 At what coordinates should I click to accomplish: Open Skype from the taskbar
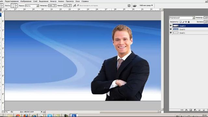[50, 116]
